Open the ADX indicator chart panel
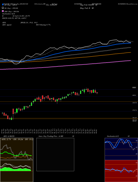 (x=17, y=149)
